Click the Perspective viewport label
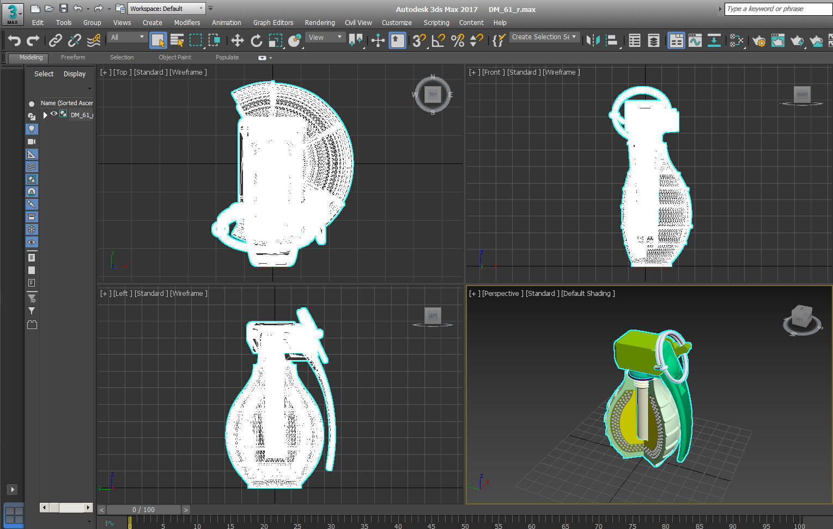 pyautogui.click(x=503, y=294)
